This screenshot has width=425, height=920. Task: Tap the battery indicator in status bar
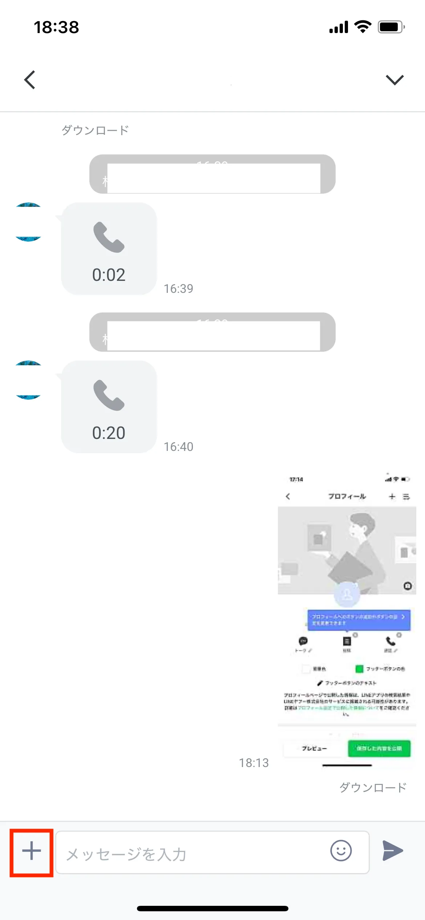click(392, 27)
